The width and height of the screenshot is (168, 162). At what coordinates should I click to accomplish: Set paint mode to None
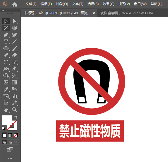(16, 135)
